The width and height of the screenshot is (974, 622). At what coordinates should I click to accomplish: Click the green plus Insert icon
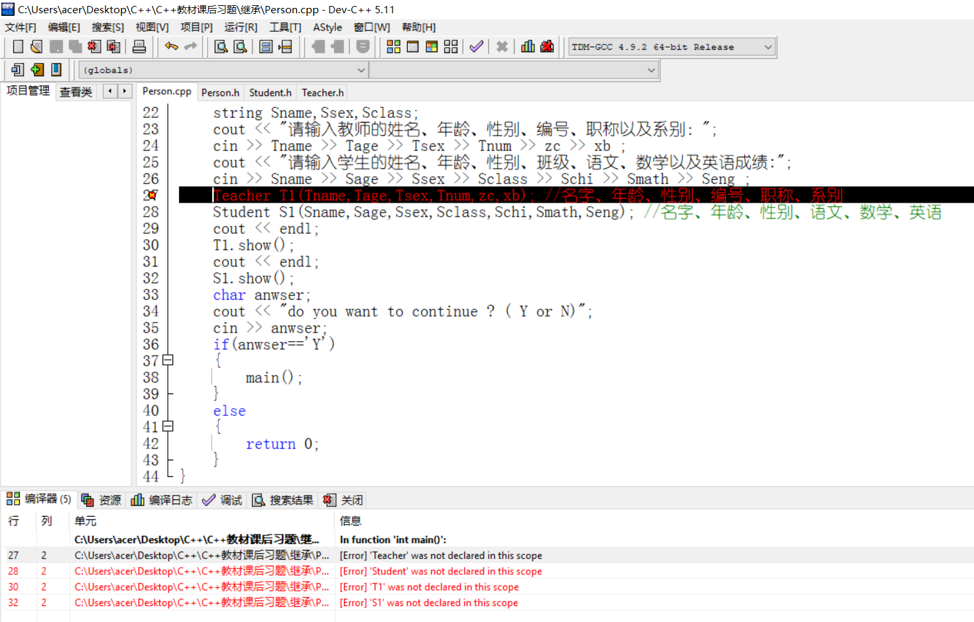(x=37, y=70)
